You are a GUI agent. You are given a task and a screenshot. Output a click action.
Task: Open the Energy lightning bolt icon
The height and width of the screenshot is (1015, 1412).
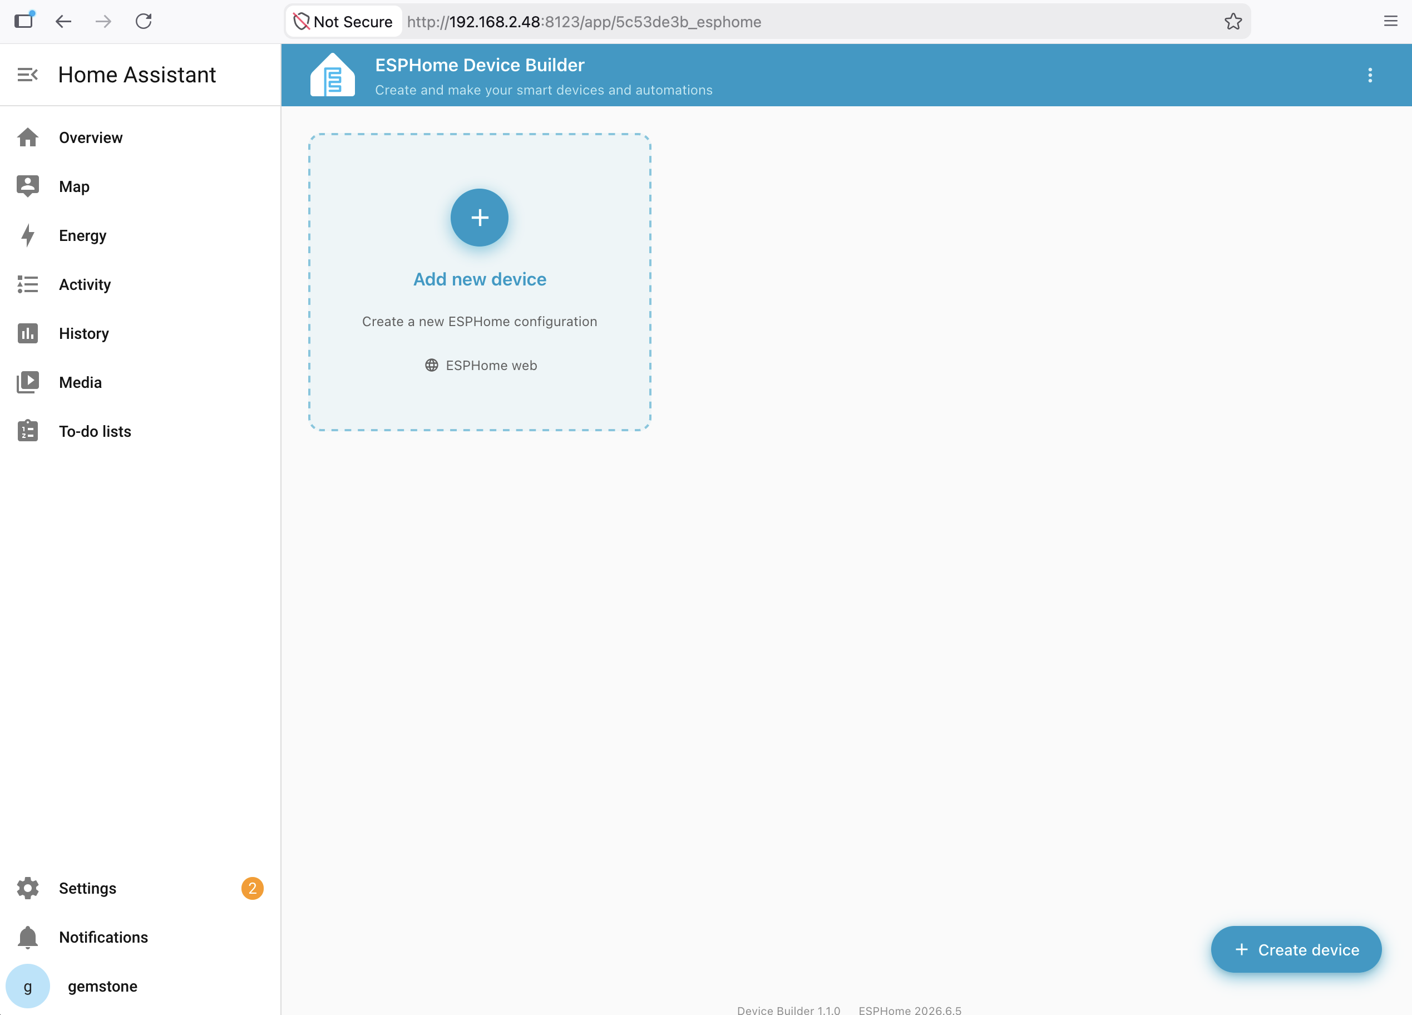click(x=27, y=235)
